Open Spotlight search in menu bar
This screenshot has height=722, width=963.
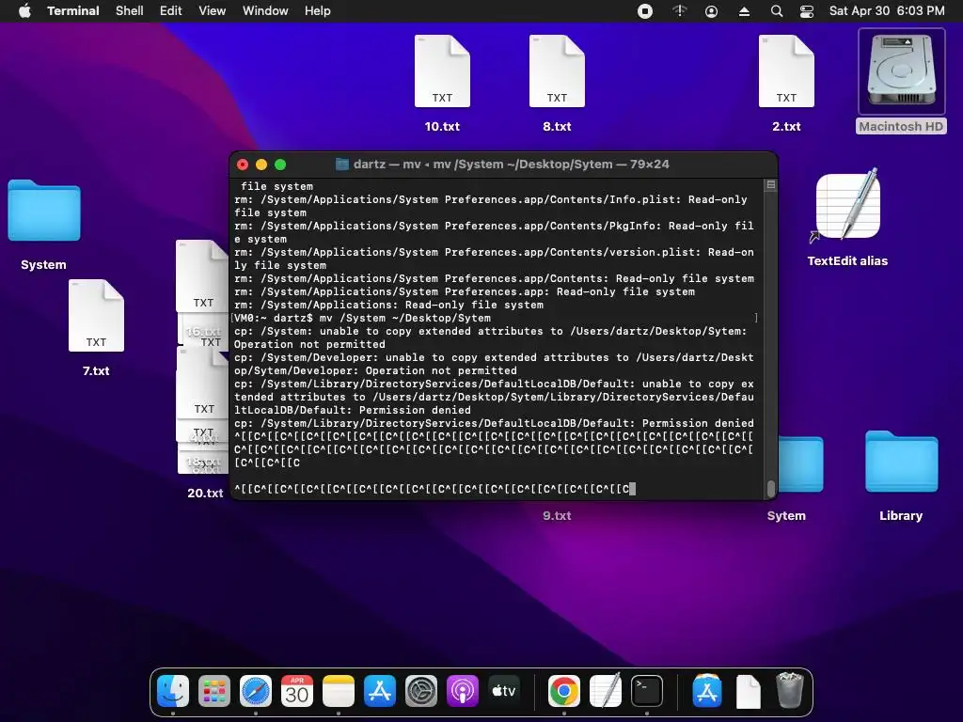[776, 11]
